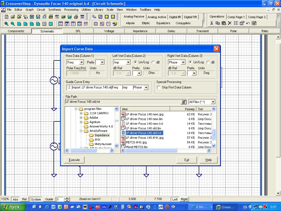Click the cut scissors icon
The image size is (281, 211).
tap(212, 23)
